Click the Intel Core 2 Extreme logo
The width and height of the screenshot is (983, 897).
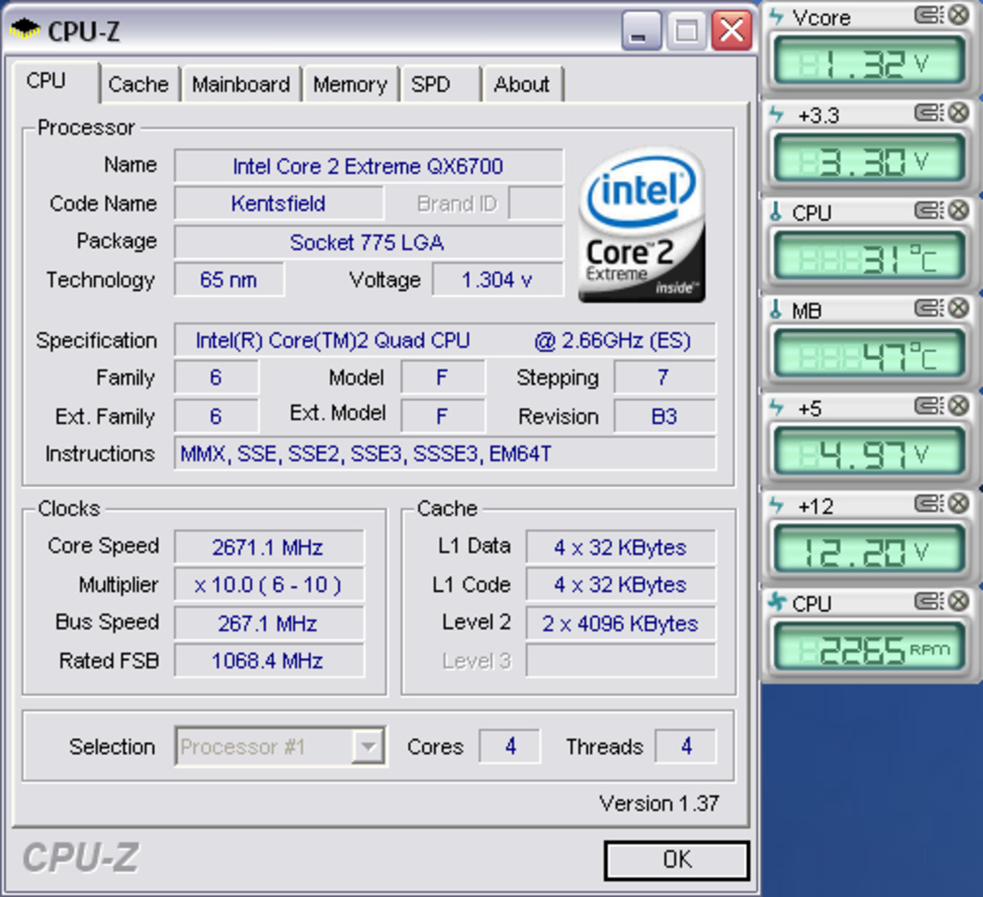pos(642,225)
